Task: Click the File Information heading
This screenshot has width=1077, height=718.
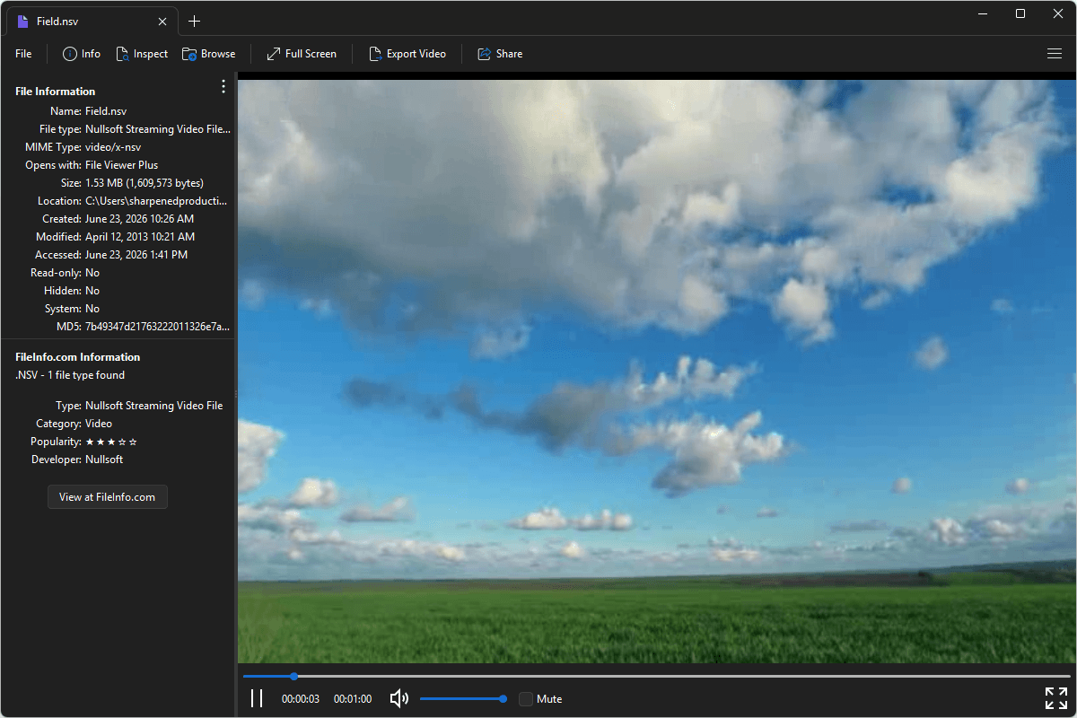Action: pyautogui.click(x=56, y=92)
